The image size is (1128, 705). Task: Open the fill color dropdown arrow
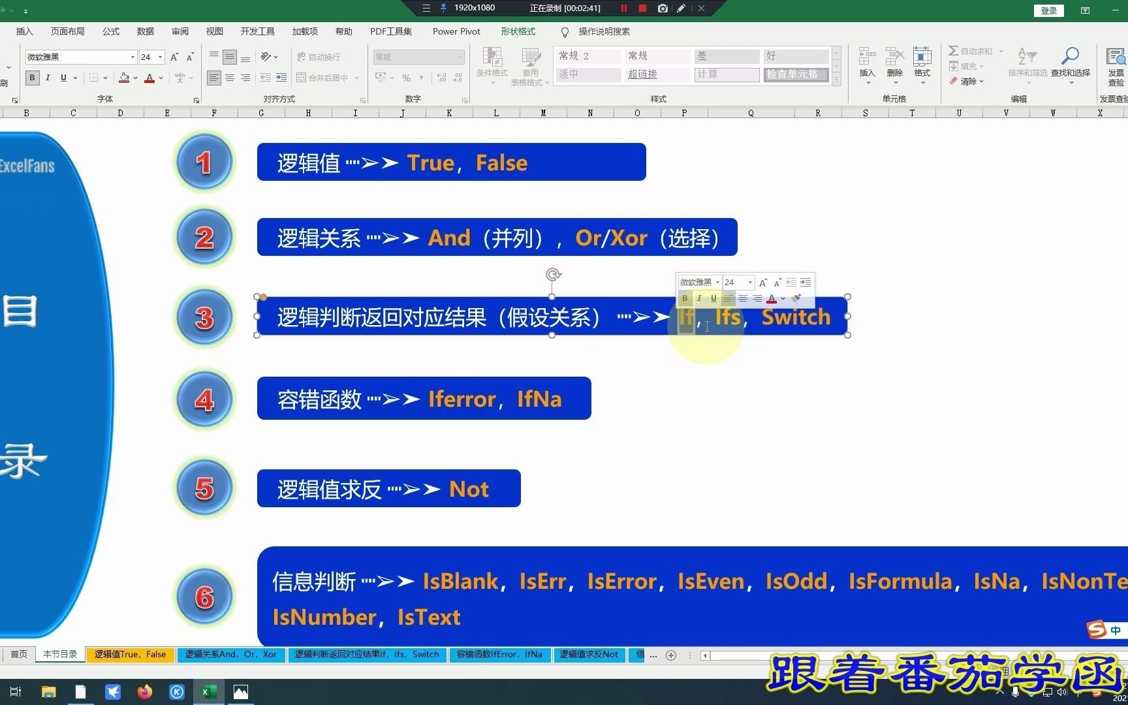(135, 78)
